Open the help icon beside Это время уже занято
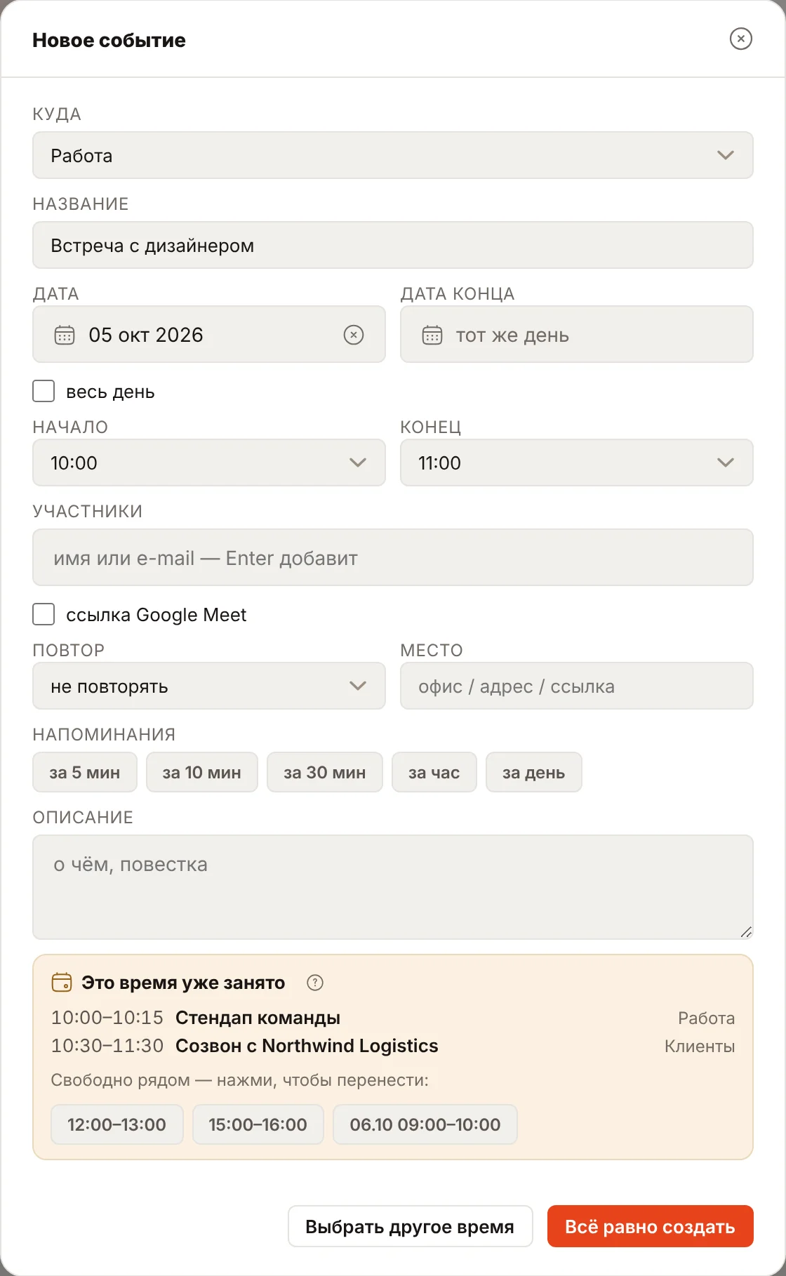Viewport: 786px width, 1276px height. pos(315,983)
